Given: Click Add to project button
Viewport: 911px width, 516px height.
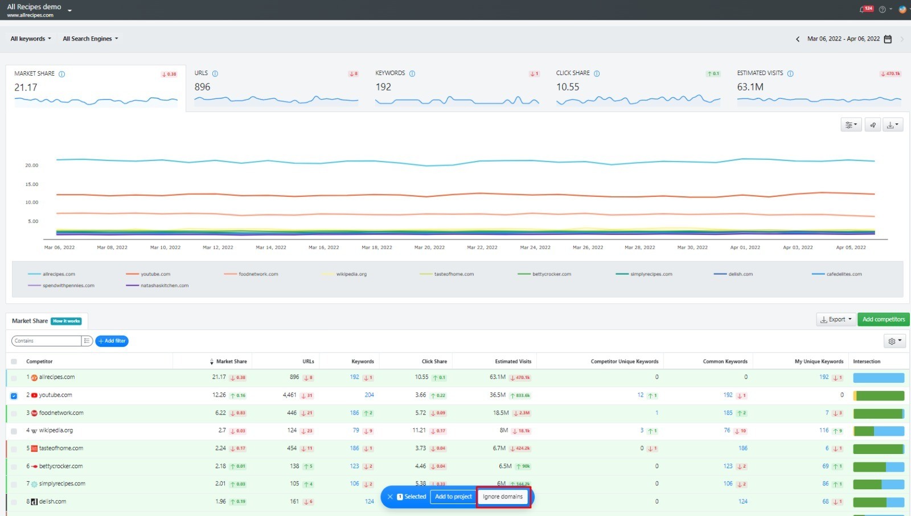Looking at the screenshot, I should coord(453,497).
